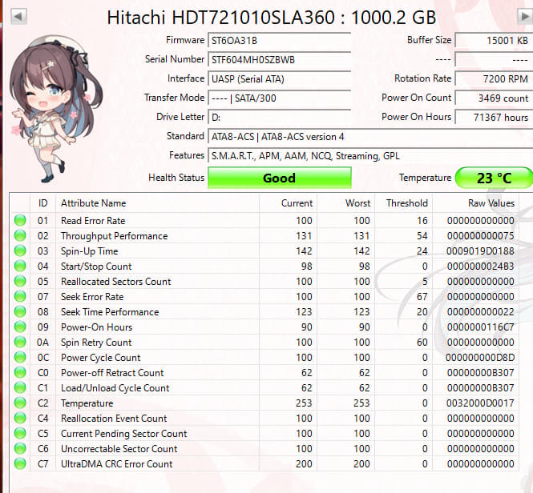Select the Spin-Up Time attribute name
This screenshot has height=493, width=533.
tap(90, 251)
